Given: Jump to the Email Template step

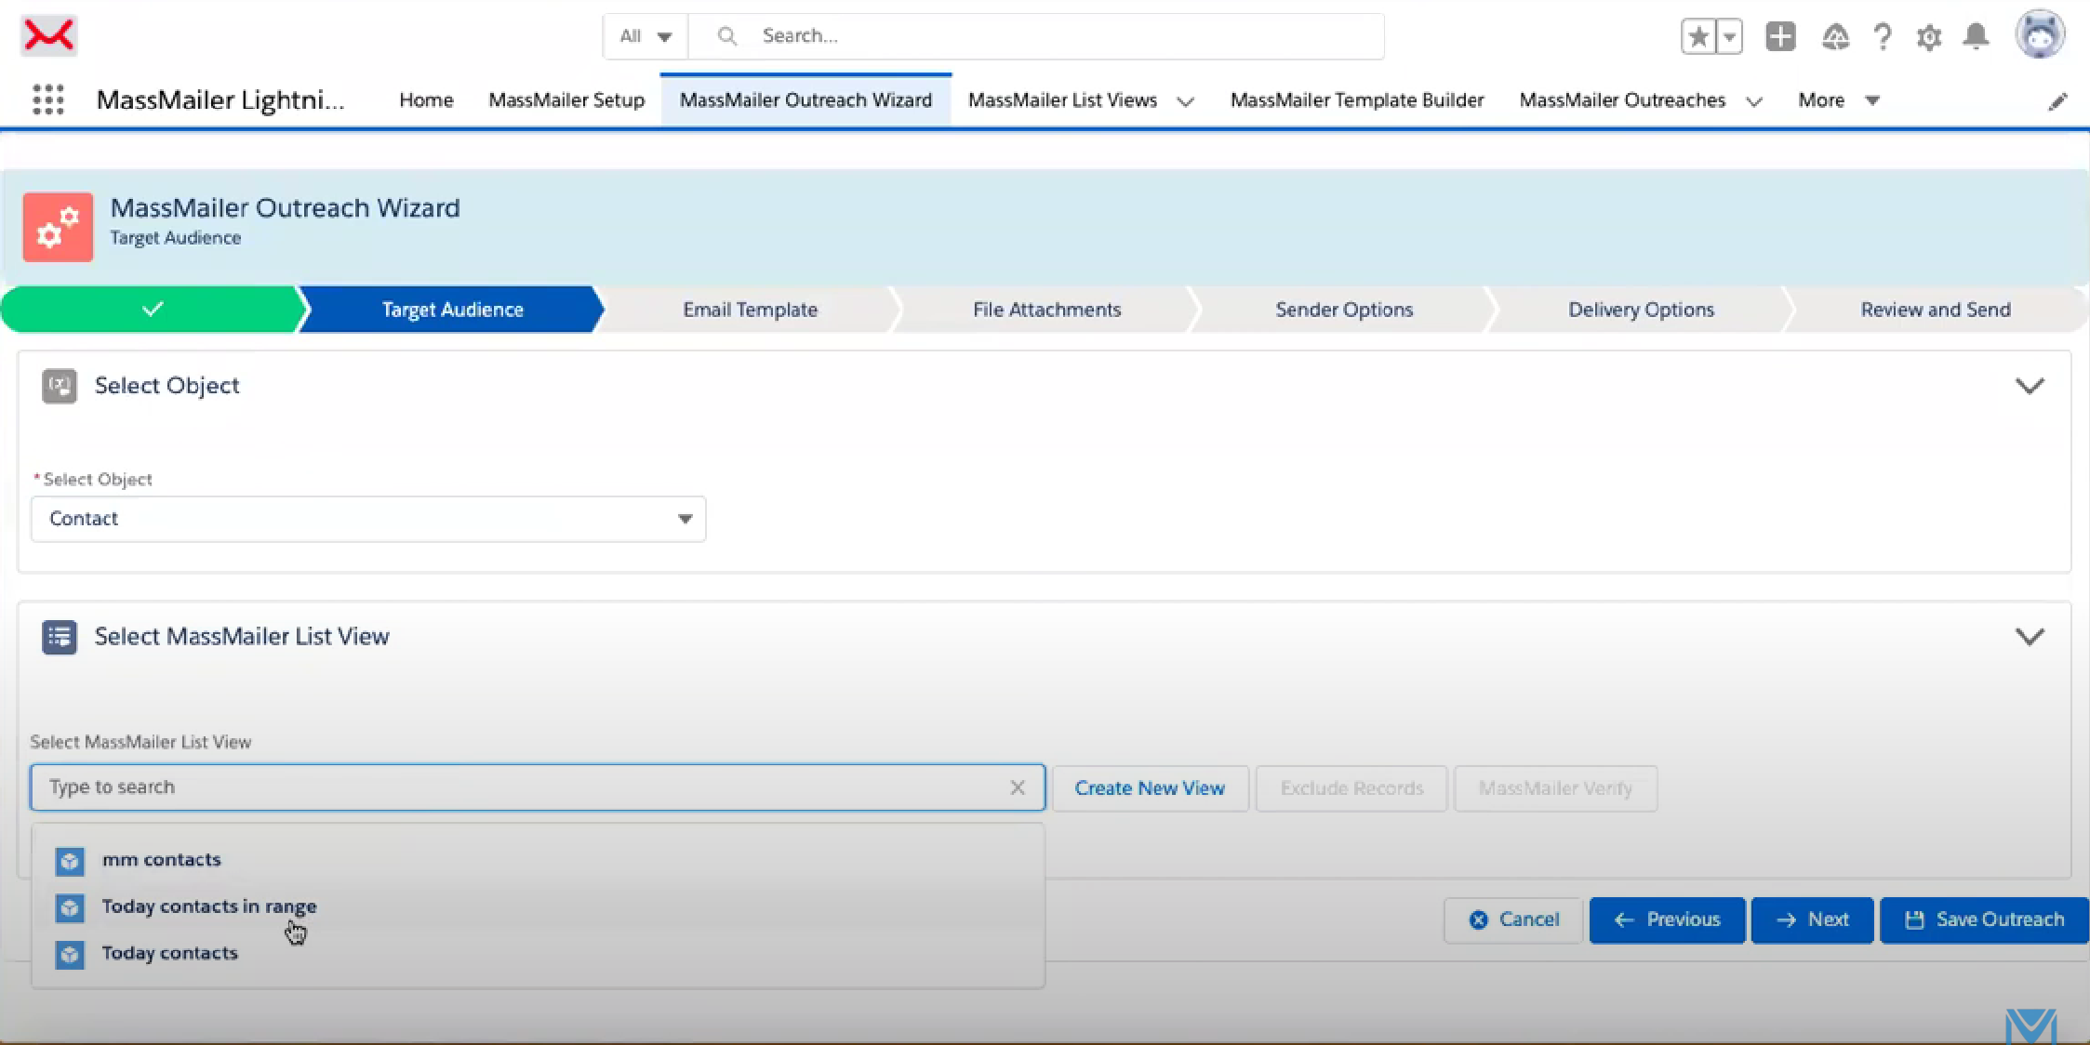Looking at the screenshot, I should pyautogui.click(x=750, y=310).
